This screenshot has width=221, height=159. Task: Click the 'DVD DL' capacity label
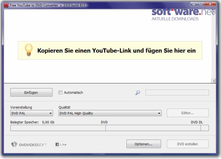point(197,122)
